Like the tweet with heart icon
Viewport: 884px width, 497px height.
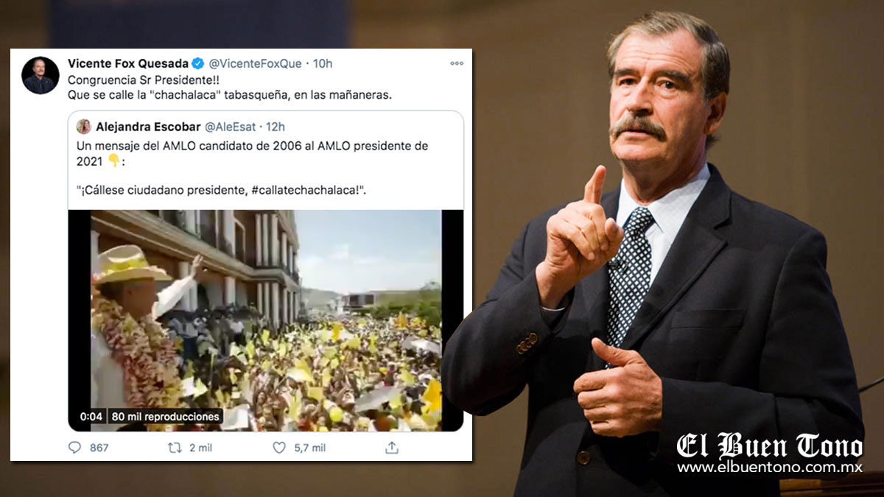pos(279,447)
